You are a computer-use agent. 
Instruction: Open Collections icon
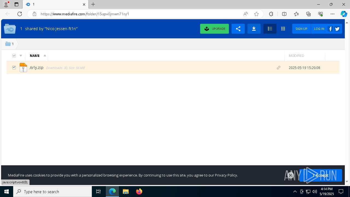point(308,14)
